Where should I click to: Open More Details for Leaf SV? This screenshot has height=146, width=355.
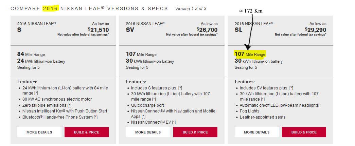[x=148, y=132]
